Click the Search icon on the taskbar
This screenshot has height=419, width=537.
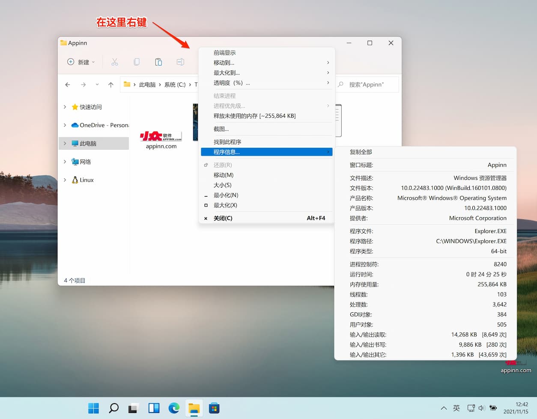pos(113,408)
